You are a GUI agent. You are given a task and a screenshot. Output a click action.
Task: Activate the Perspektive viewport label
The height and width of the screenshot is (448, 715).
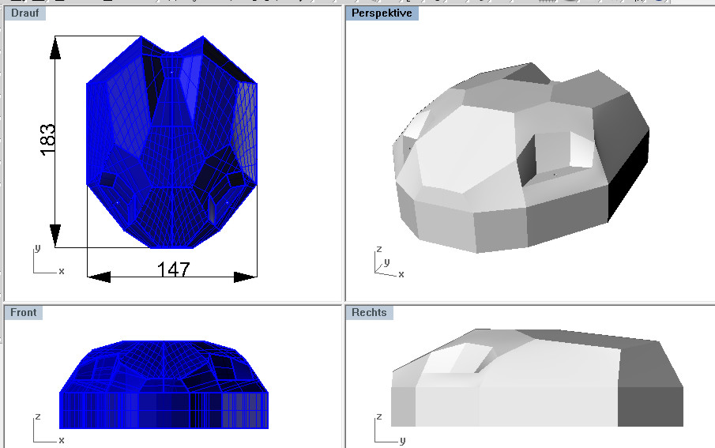click(382, 13)
